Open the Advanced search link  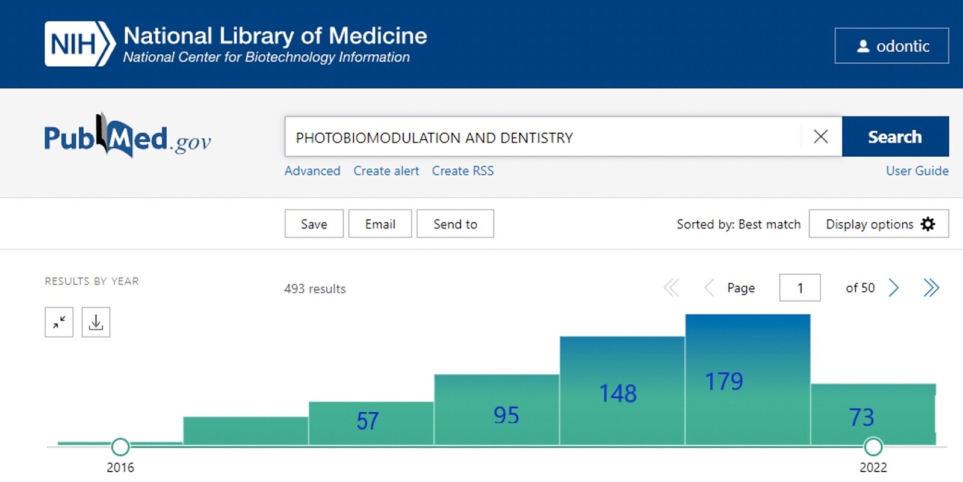coord(312,171)
